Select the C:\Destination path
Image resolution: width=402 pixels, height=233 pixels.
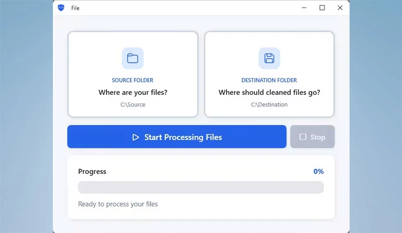269,104
